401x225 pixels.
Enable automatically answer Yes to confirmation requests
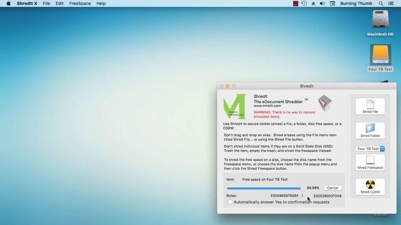pos(230,202)
